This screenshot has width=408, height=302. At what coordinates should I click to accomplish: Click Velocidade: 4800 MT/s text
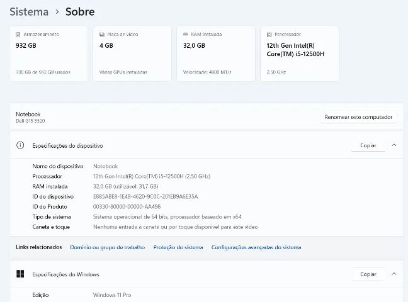pos(207,72)
